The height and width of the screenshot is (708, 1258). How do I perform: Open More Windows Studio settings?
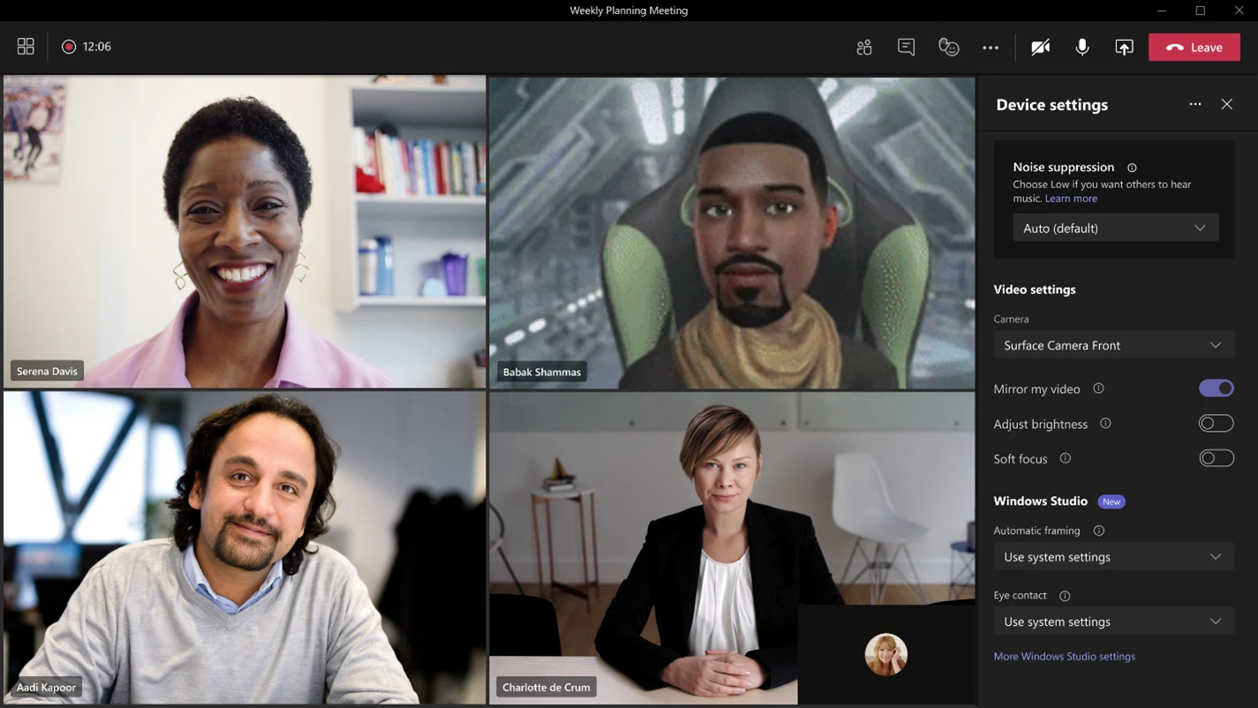click(x=1064, y=656)
